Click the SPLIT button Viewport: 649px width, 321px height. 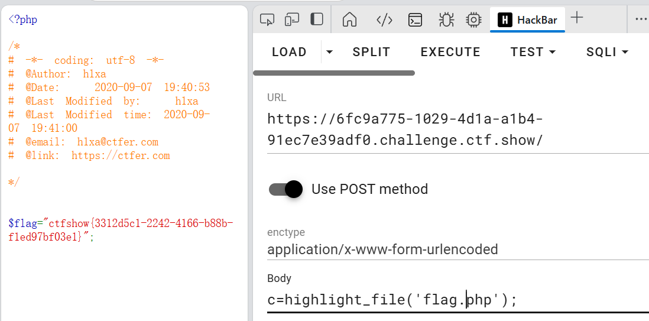371,52
